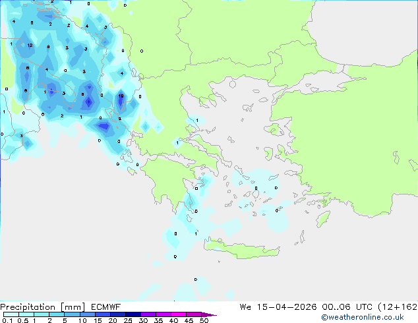The image size is (418, 323).
Task: Click the legend label '50'
Action: (204, 320)
